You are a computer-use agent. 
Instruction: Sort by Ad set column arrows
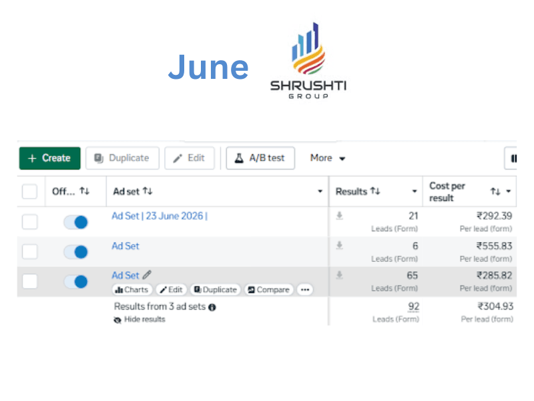coord(148,191)
